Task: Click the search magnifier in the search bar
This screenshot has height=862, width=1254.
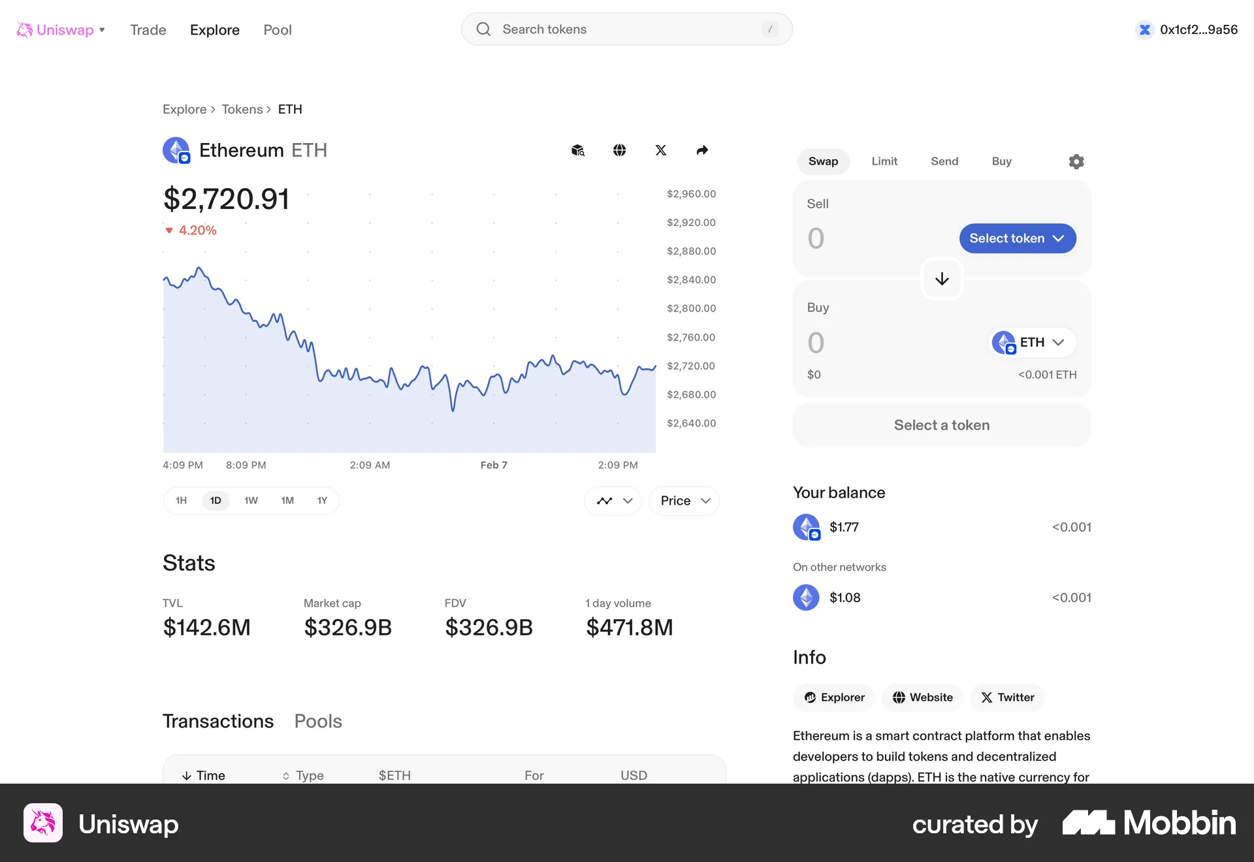Action: 483,29
